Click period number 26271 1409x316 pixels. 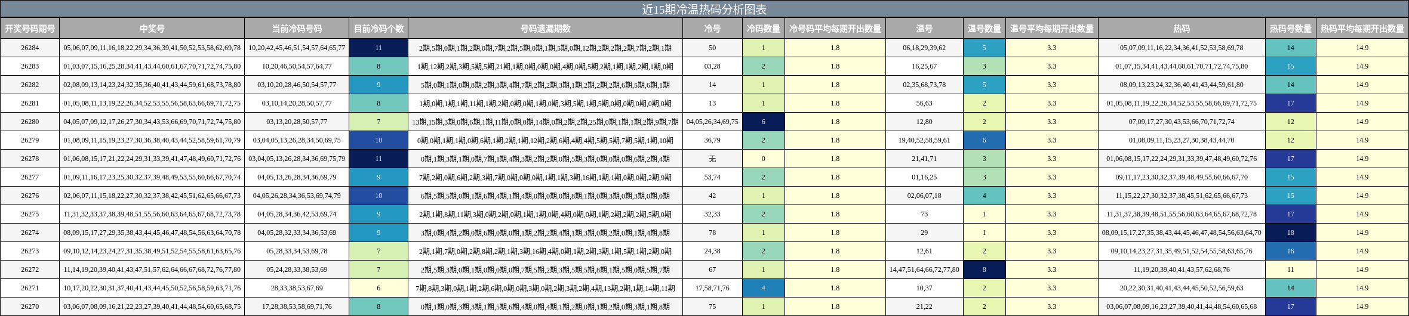tap(30, 288)
